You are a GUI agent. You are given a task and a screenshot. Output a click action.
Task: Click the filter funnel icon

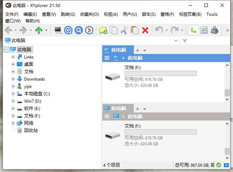(x=184, y=40)
